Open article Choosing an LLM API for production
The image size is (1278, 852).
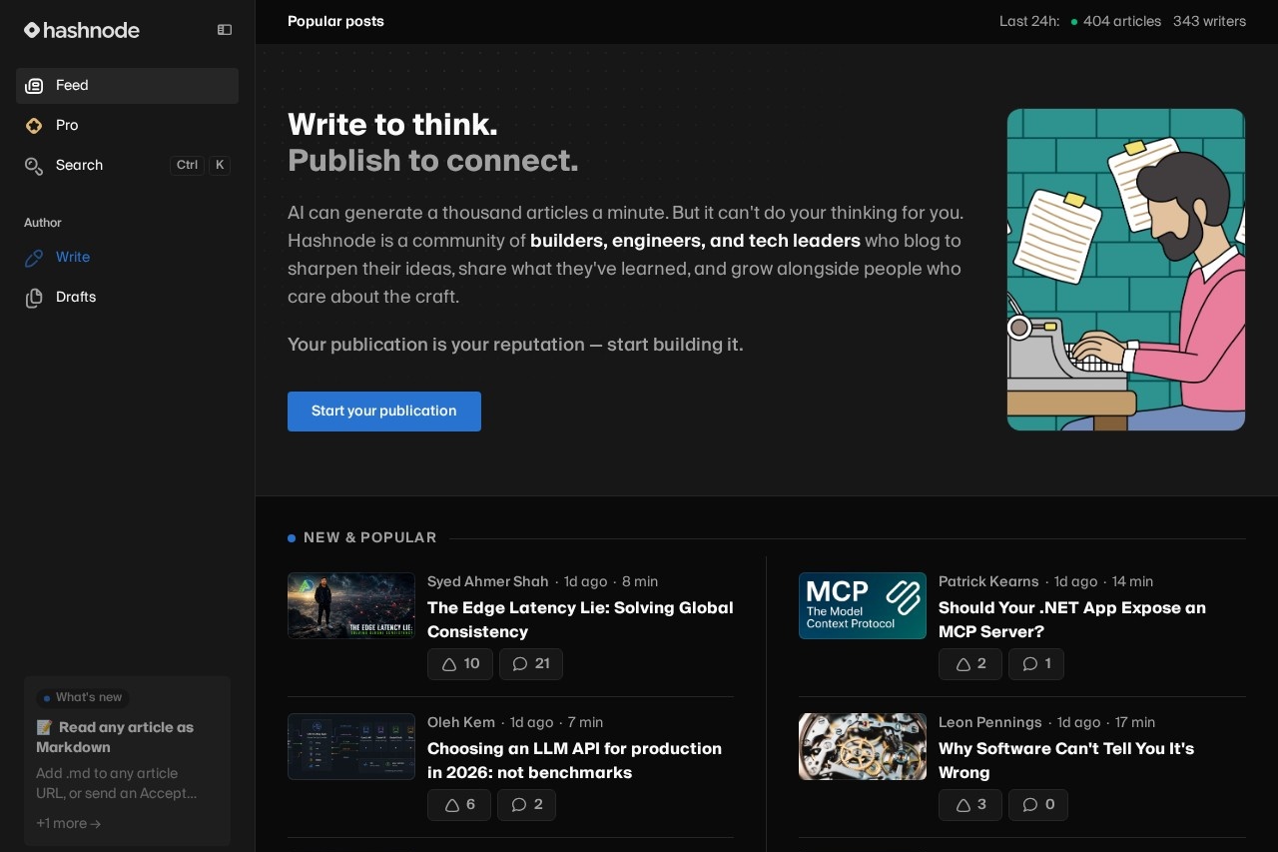574,760
